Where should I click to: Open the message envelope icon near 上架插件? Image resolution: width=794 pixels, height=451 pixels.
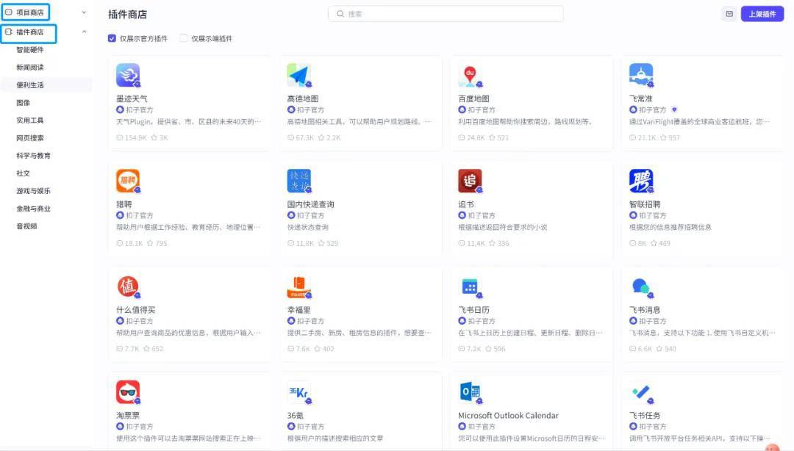(729, 13)
